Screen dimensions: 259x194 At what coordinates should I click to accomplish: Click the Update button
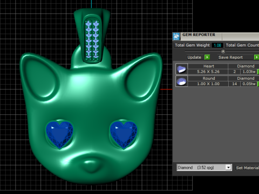tap(195, 57)
